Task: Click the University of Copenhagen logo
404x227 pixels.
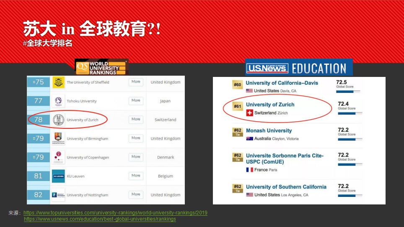Action: (58, 157)
